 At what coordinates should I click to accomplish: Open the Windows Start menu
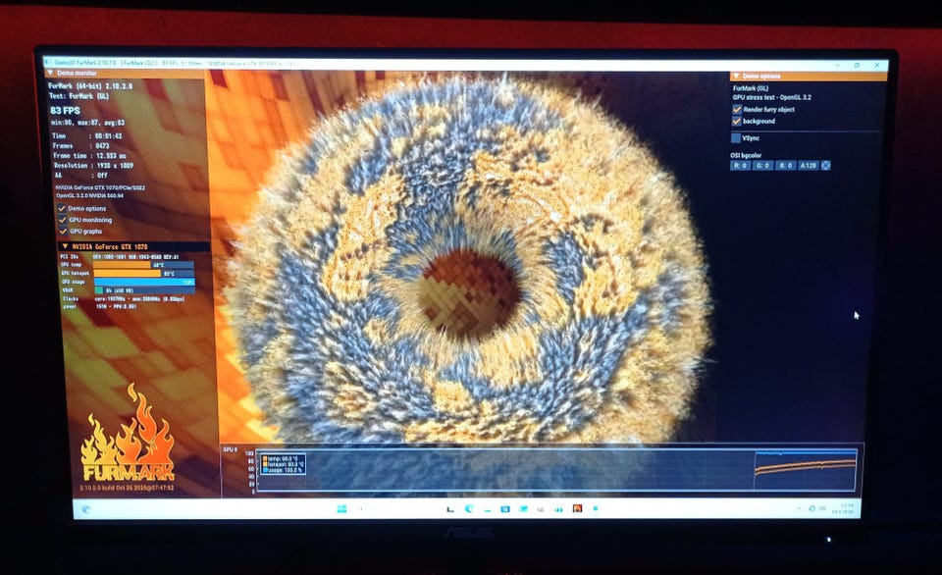341,509
